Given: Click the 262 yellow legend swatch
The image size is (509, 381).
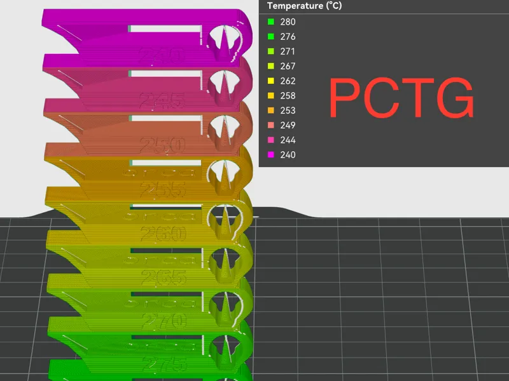Looking at the screenshot, I should pyautogui.click(x=271, y=81).
